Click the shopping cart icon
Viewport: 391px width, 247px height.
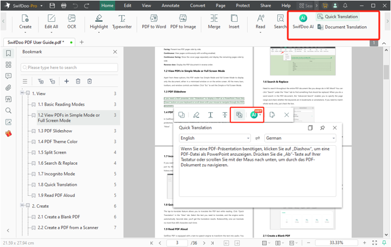pos(325,6)
